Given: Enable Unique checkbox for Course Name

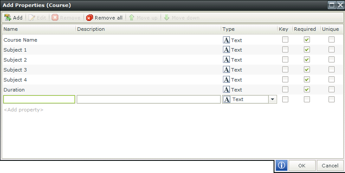Looking at the screenshot, I should pyautogui.click(x=332, y=39).
